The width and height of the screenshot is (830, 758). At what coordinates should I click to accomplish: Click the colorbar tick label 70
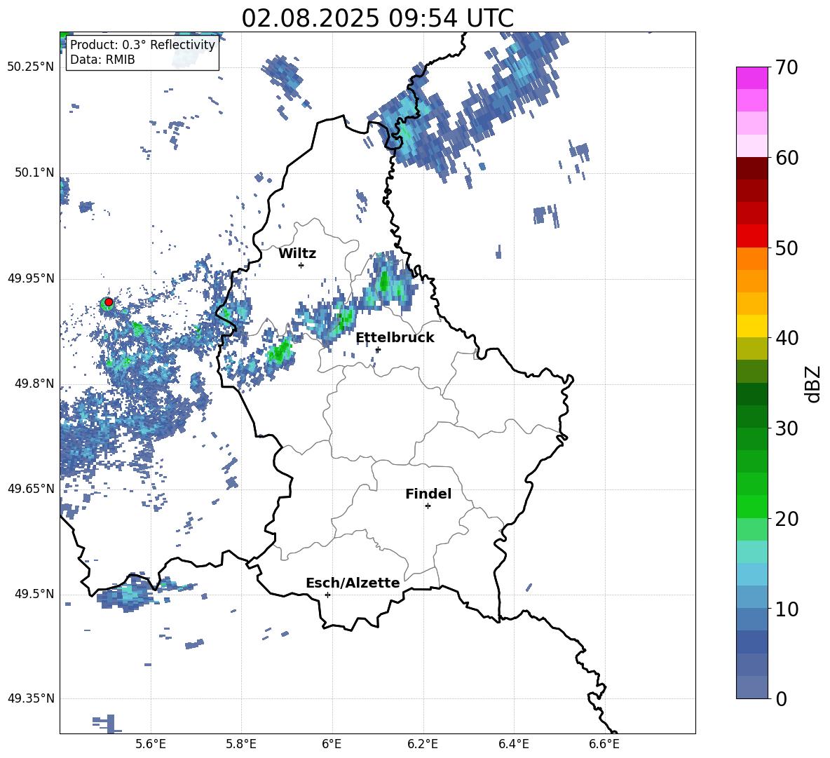786,68
